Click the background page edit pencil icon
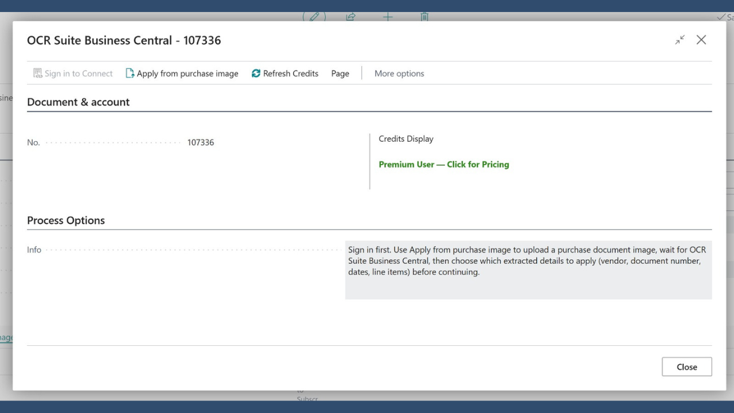This screenshot has width=734, height=413. [x=314, y=17]
